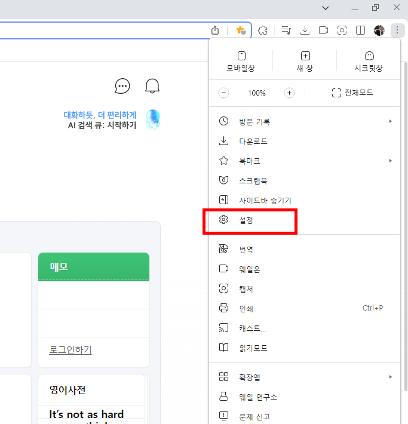Select 읽기모드 reader mode item
This screenshot has width=408, height=424.
(x=305, y=348)
